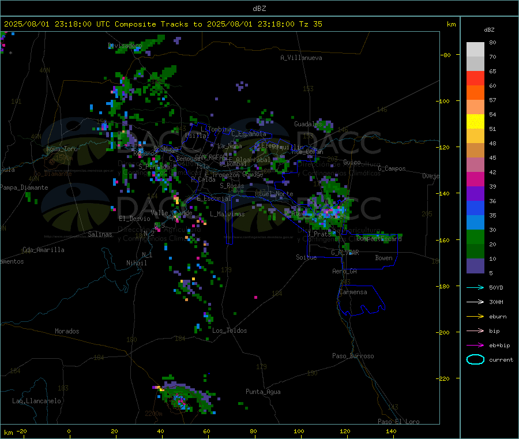This screenshot has width=519, height=439.
Task: Click the Paso_El_Loro map label
Action: 398,422
